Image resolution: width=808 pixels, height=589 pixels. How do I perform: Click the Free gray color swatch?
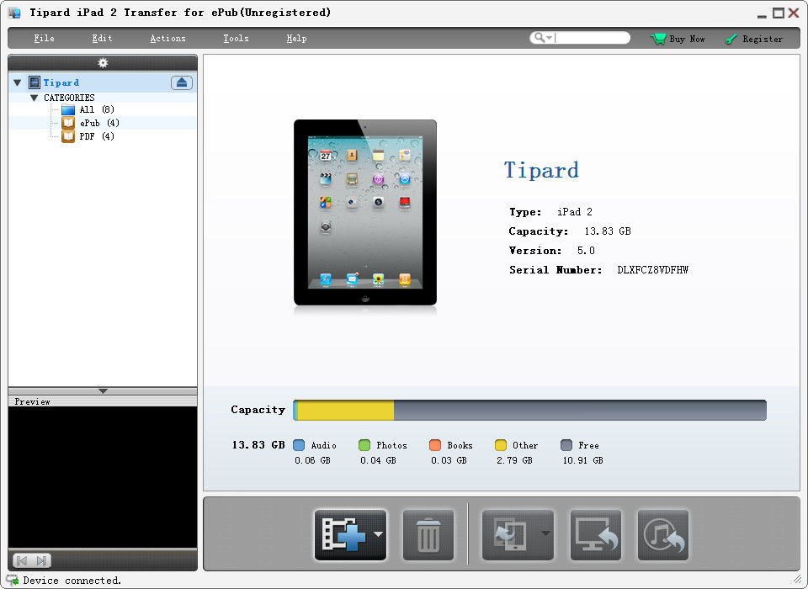pos(566,445)
